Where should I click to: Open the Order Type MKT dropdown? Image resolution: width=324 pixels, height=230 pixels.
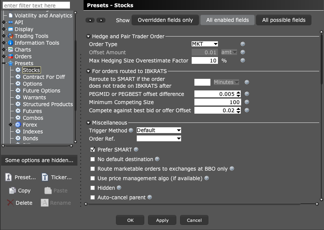click(x=205, y=44)
